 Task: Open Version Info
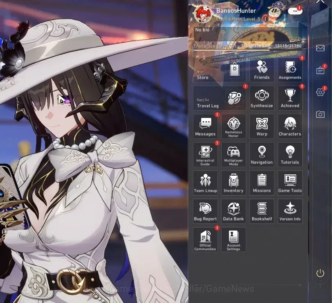point(290,211)
